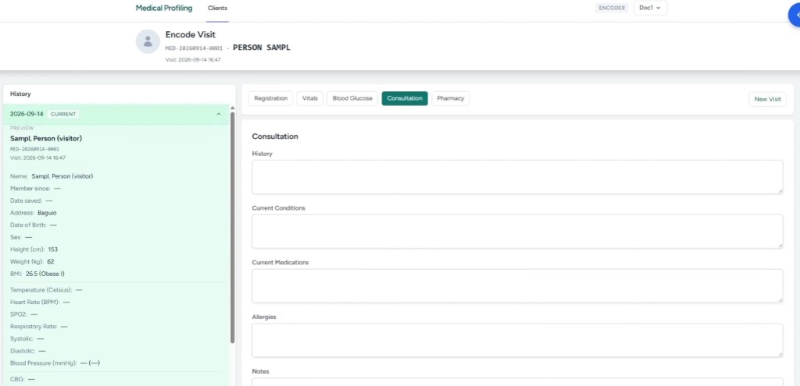Switch to the Registration tab
This screenshot has height=386, width=800.
(x=271, y=98)
